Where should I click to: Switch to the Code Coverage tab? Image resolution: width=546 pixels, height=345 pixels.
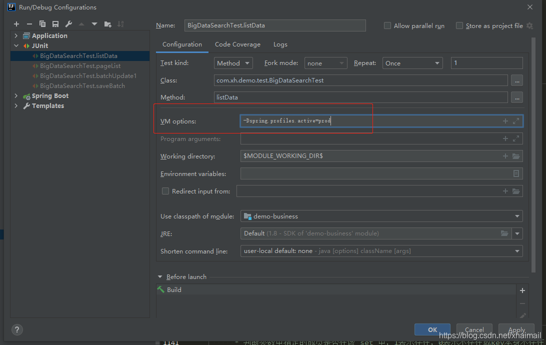(237, 44)
